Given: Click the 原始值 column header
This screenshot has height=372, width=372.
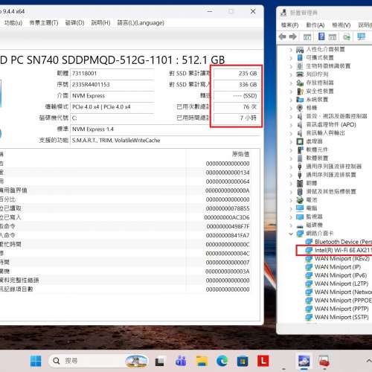Looking at the screenshot, I should pyautogui.click(x=240, y=154).
